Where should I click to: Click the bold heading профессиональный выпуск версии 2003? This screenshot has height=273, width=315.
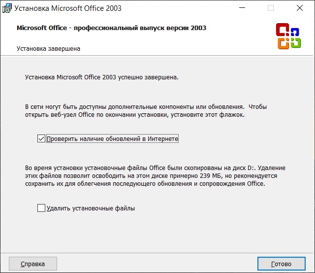pyautogui.click(x=140, y=28)
